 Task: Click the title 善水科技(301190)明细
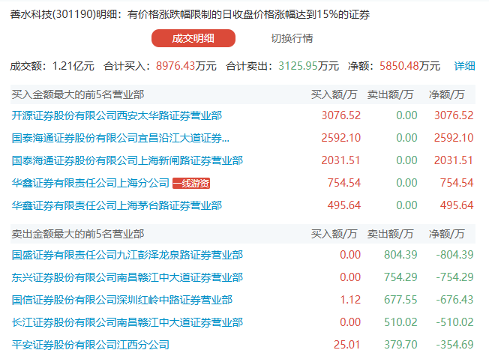click(x=64, y=14)
